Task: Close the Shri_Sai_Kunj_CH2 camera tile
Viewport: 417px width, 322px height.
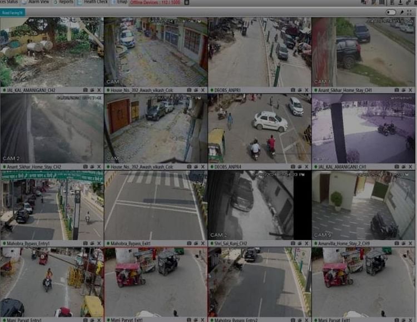Action: coord(307,243)
